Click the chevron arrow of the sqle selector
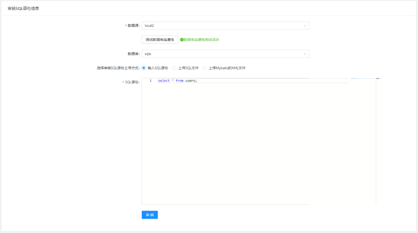Image resolution: width=418 pixels, height=233 pixels. [x=305, y=54]
